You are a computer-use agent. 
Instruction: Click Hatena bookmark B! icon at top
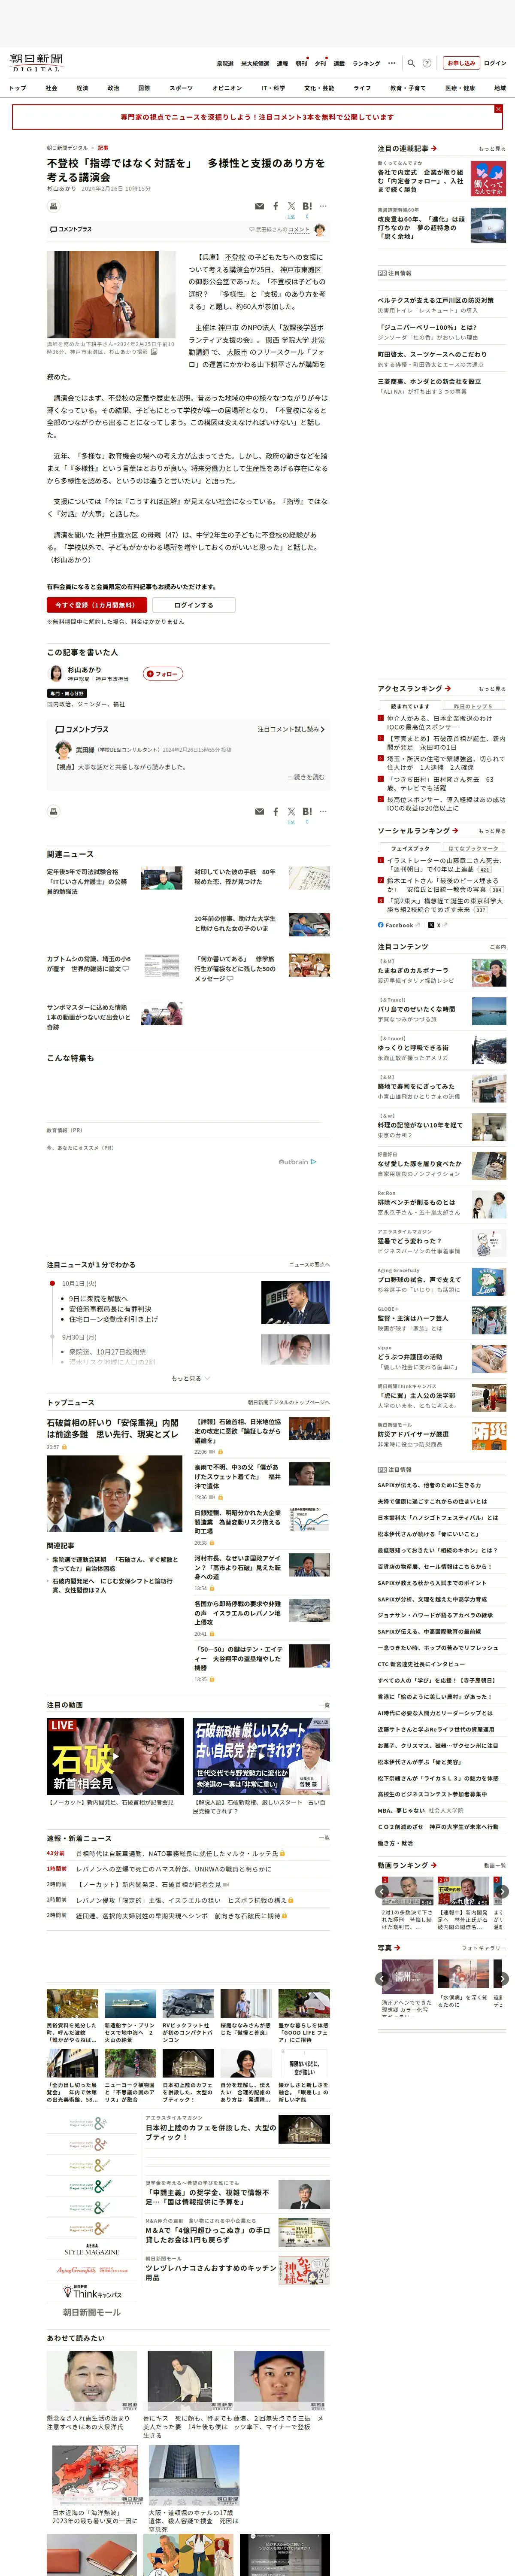[307, 206]
